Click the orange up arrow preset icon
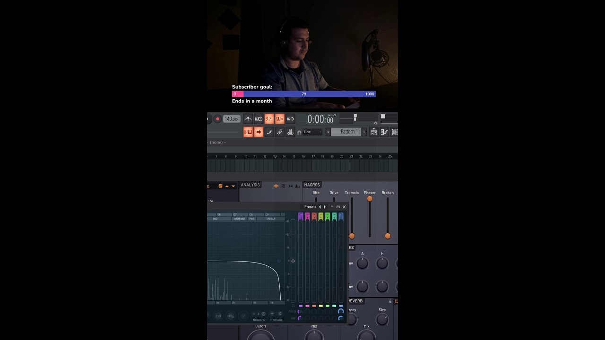The height and width of the screenshot is (340, 605). tap(227, 187)
